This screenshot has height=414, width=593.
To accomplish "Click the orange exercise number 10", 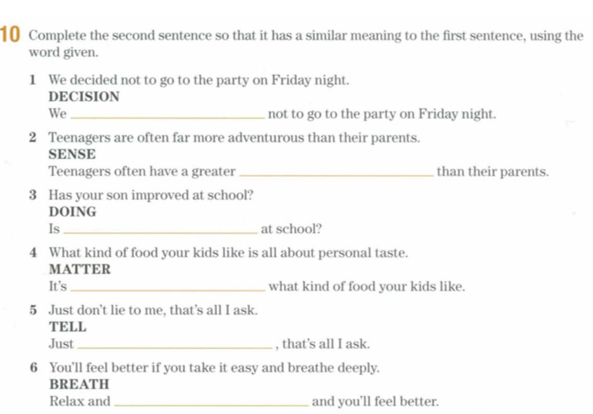I will 9,34.
